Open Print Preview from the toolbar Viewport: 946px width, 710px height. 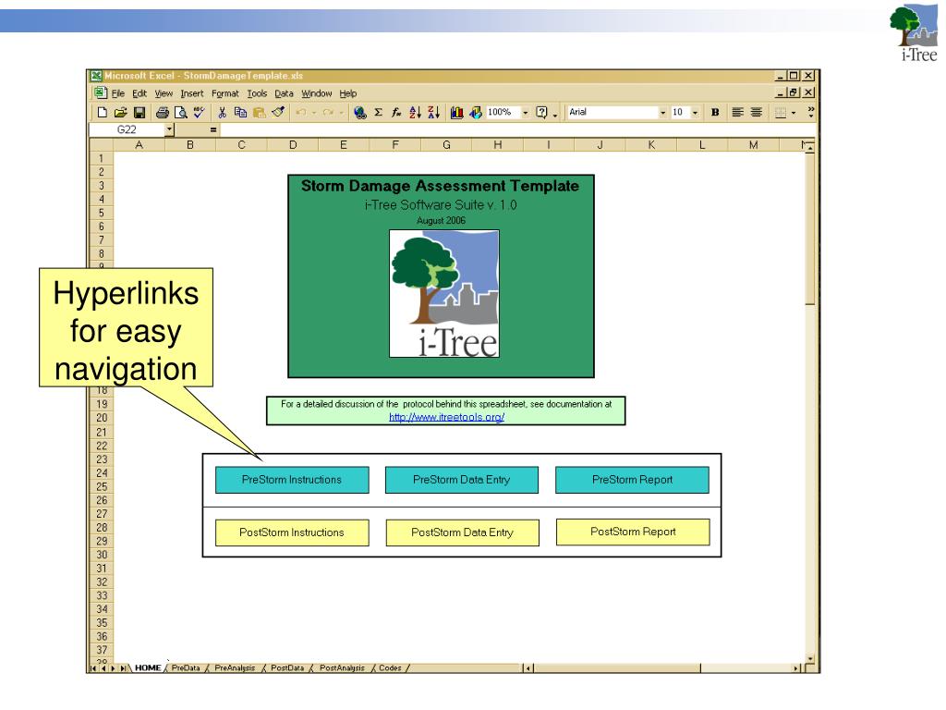pyautogui.click(x=180, y=112)
